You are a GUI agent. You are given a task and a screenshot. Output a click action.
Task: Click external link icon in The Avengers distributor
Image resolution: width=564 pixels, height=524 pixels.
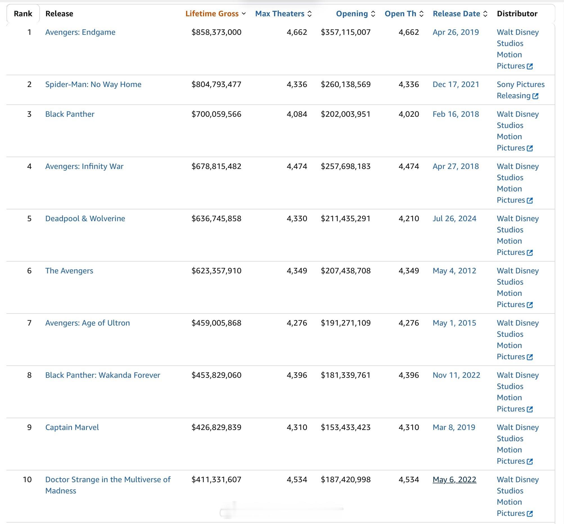[529, 305]
